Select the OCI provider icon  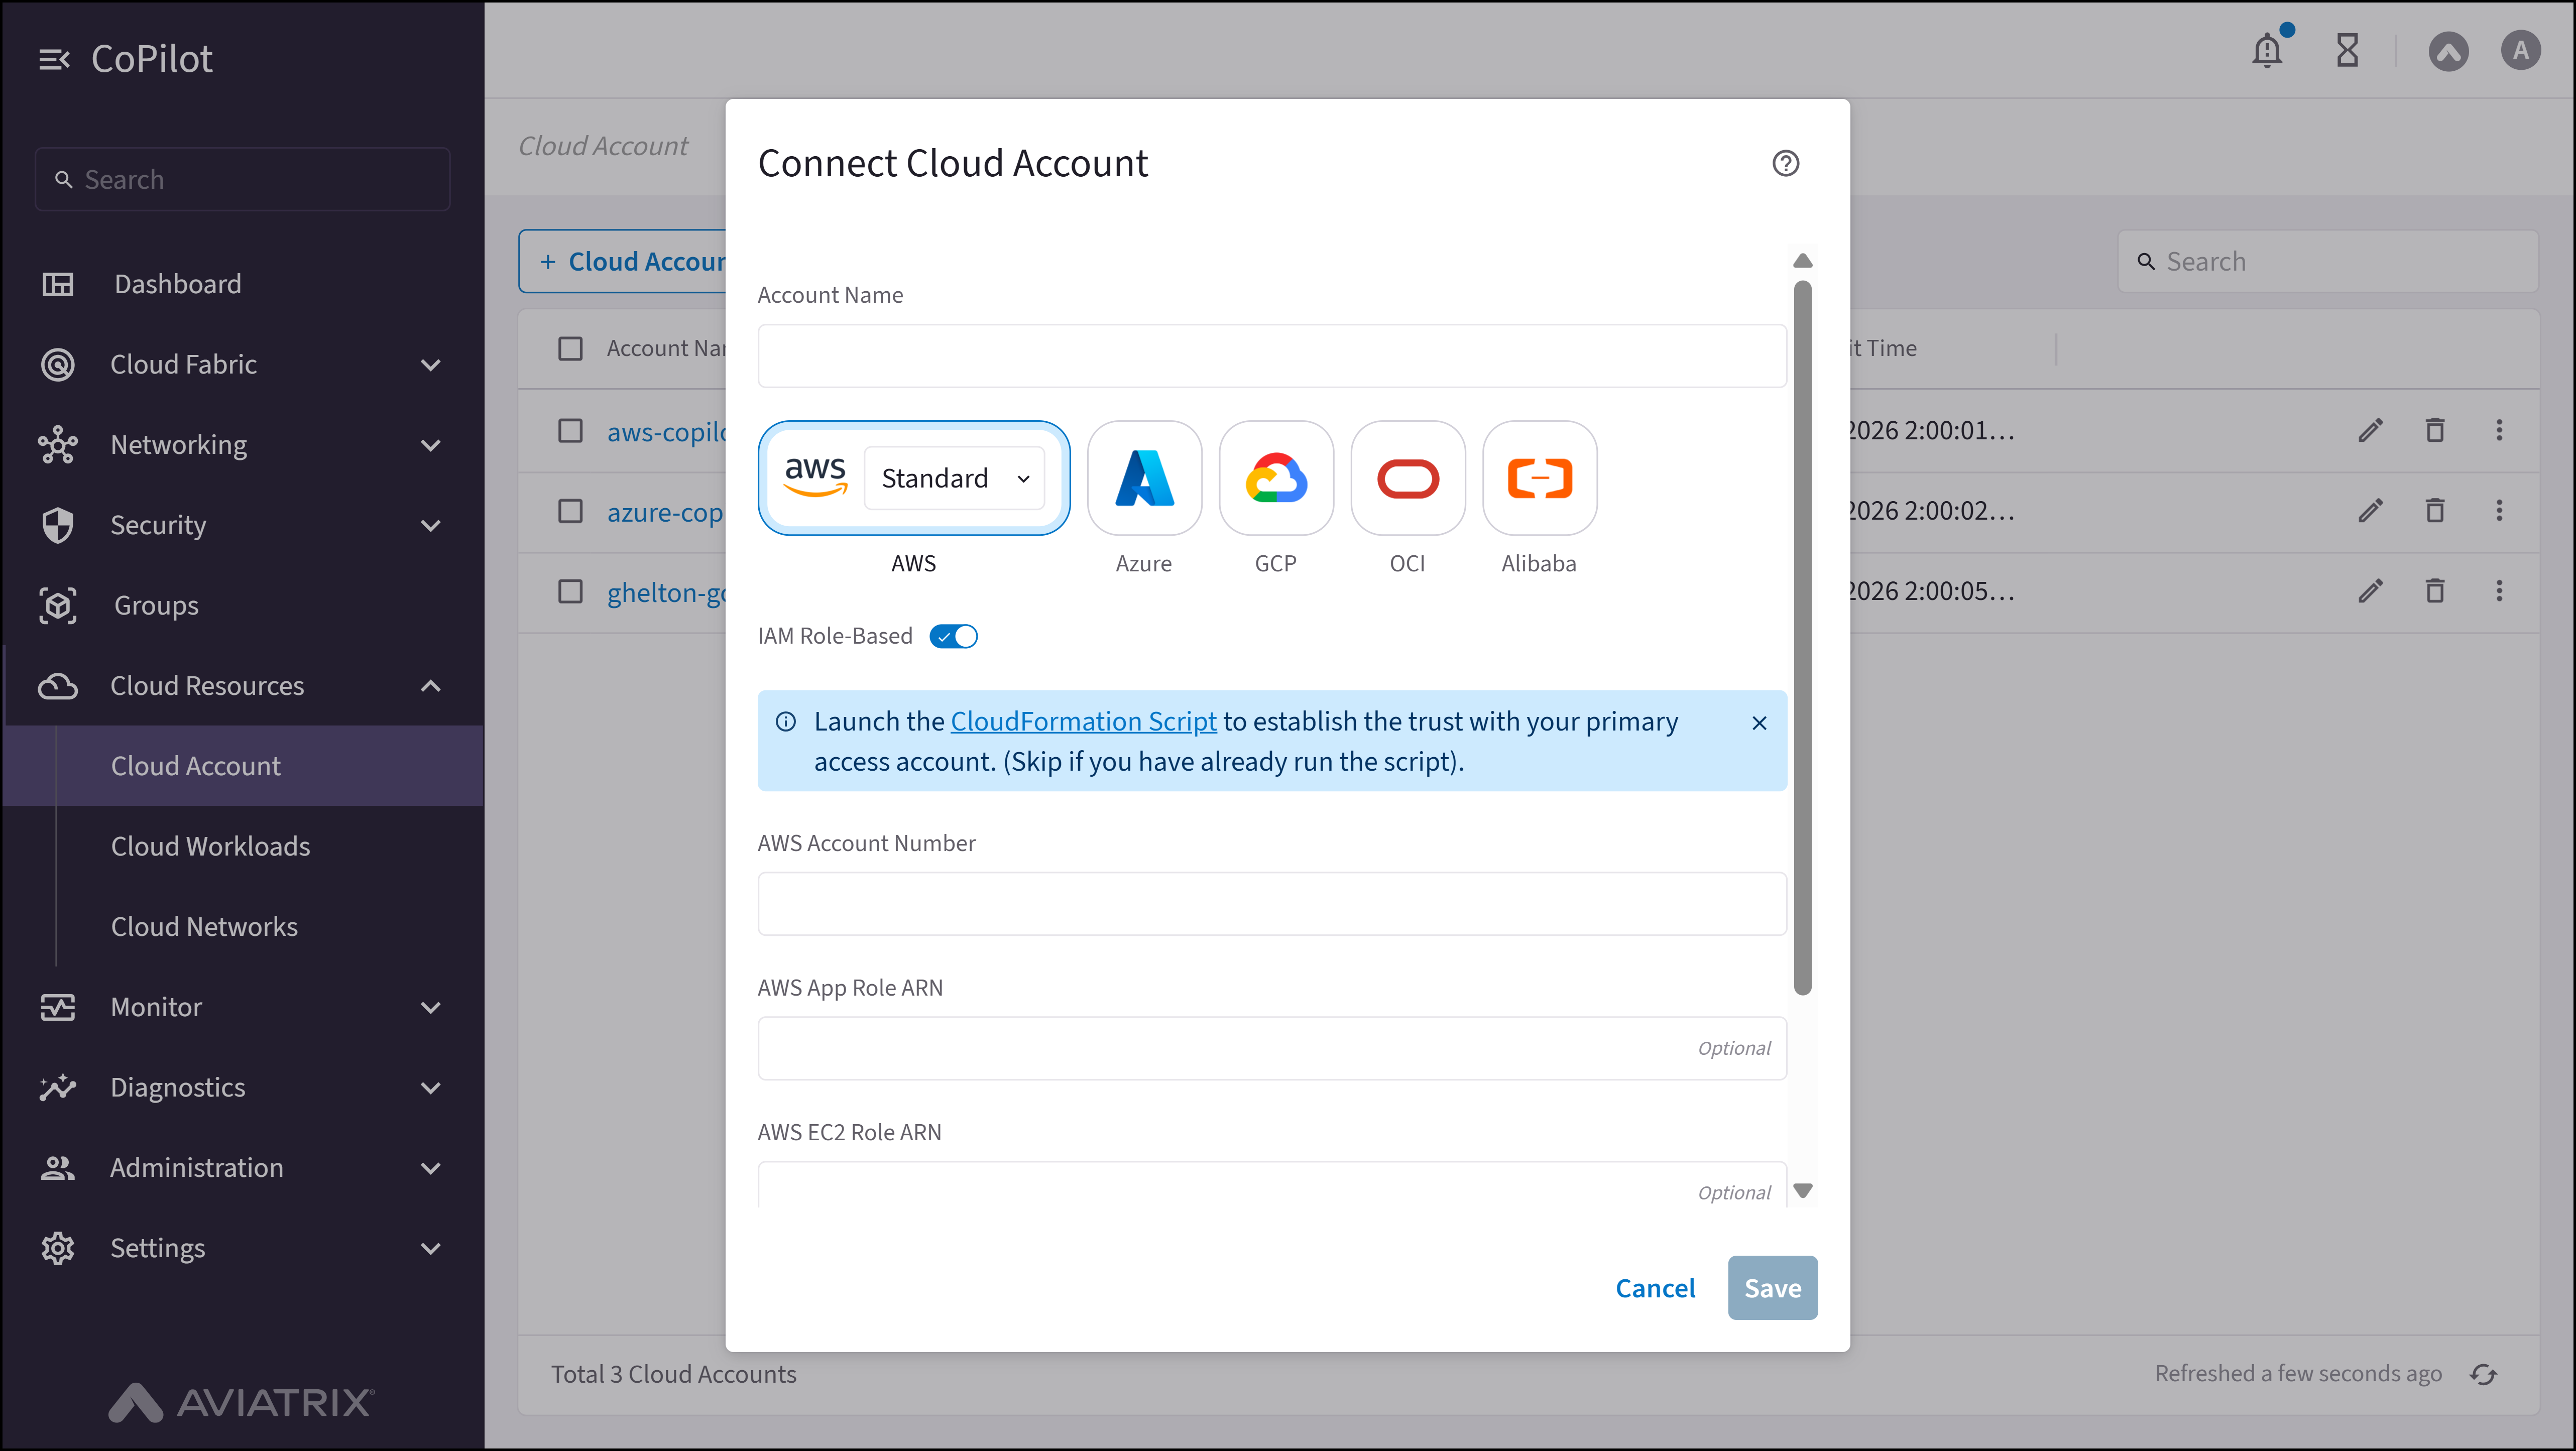point(1407,478)
